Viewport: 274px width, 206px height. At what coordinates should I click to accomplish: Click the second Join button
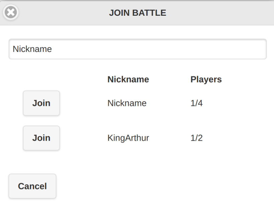coord(41,138)
